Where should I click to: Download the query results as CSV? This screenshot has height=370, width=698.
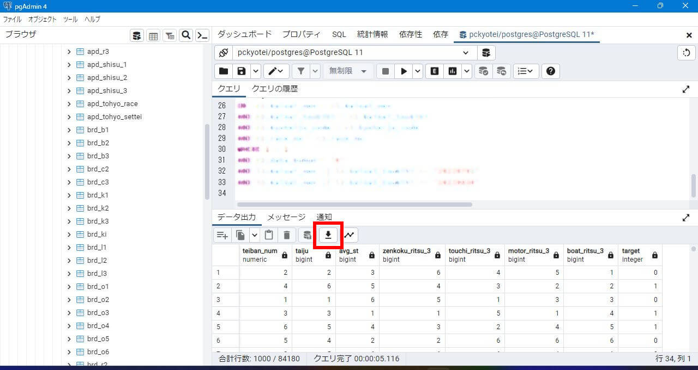[x=328, y=235]
